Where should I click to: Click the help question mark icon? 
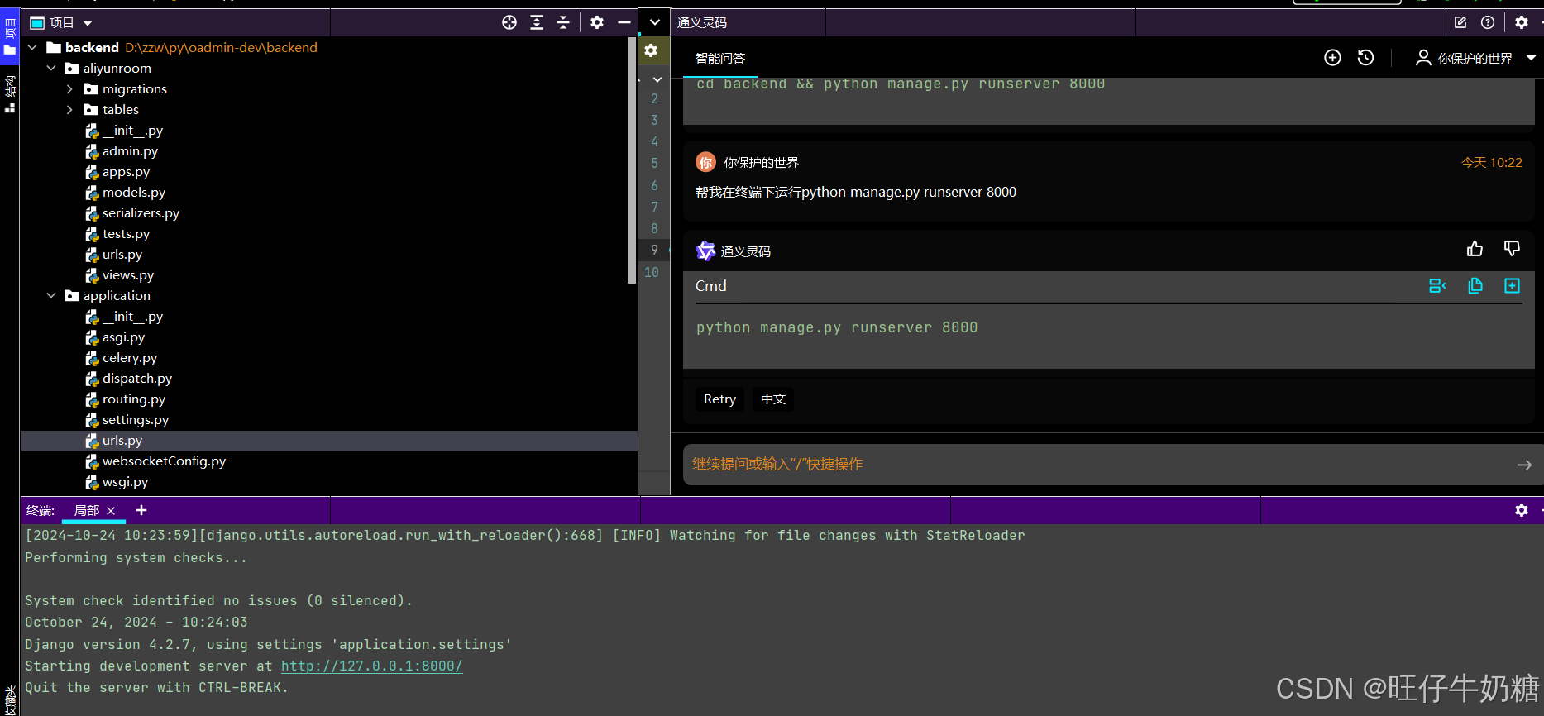pos(1488,23)
